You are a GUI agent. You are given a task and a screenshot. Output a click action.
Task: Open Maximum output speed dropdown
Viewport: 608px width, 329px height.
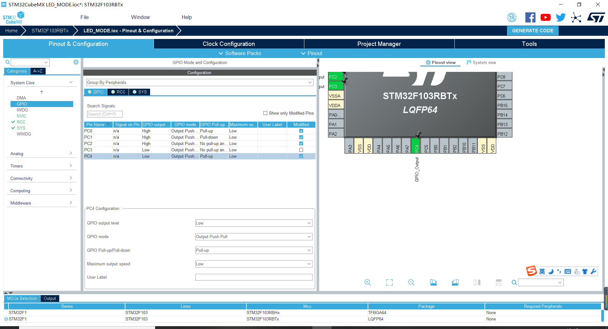[254, 264]
